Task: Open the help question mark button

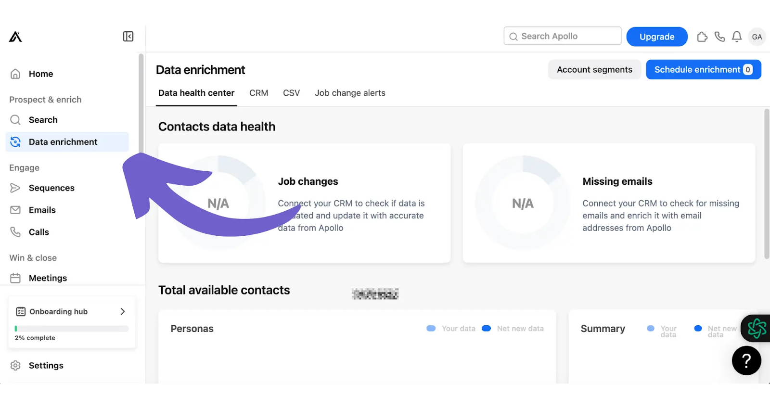Action: (x=746, y=360)
